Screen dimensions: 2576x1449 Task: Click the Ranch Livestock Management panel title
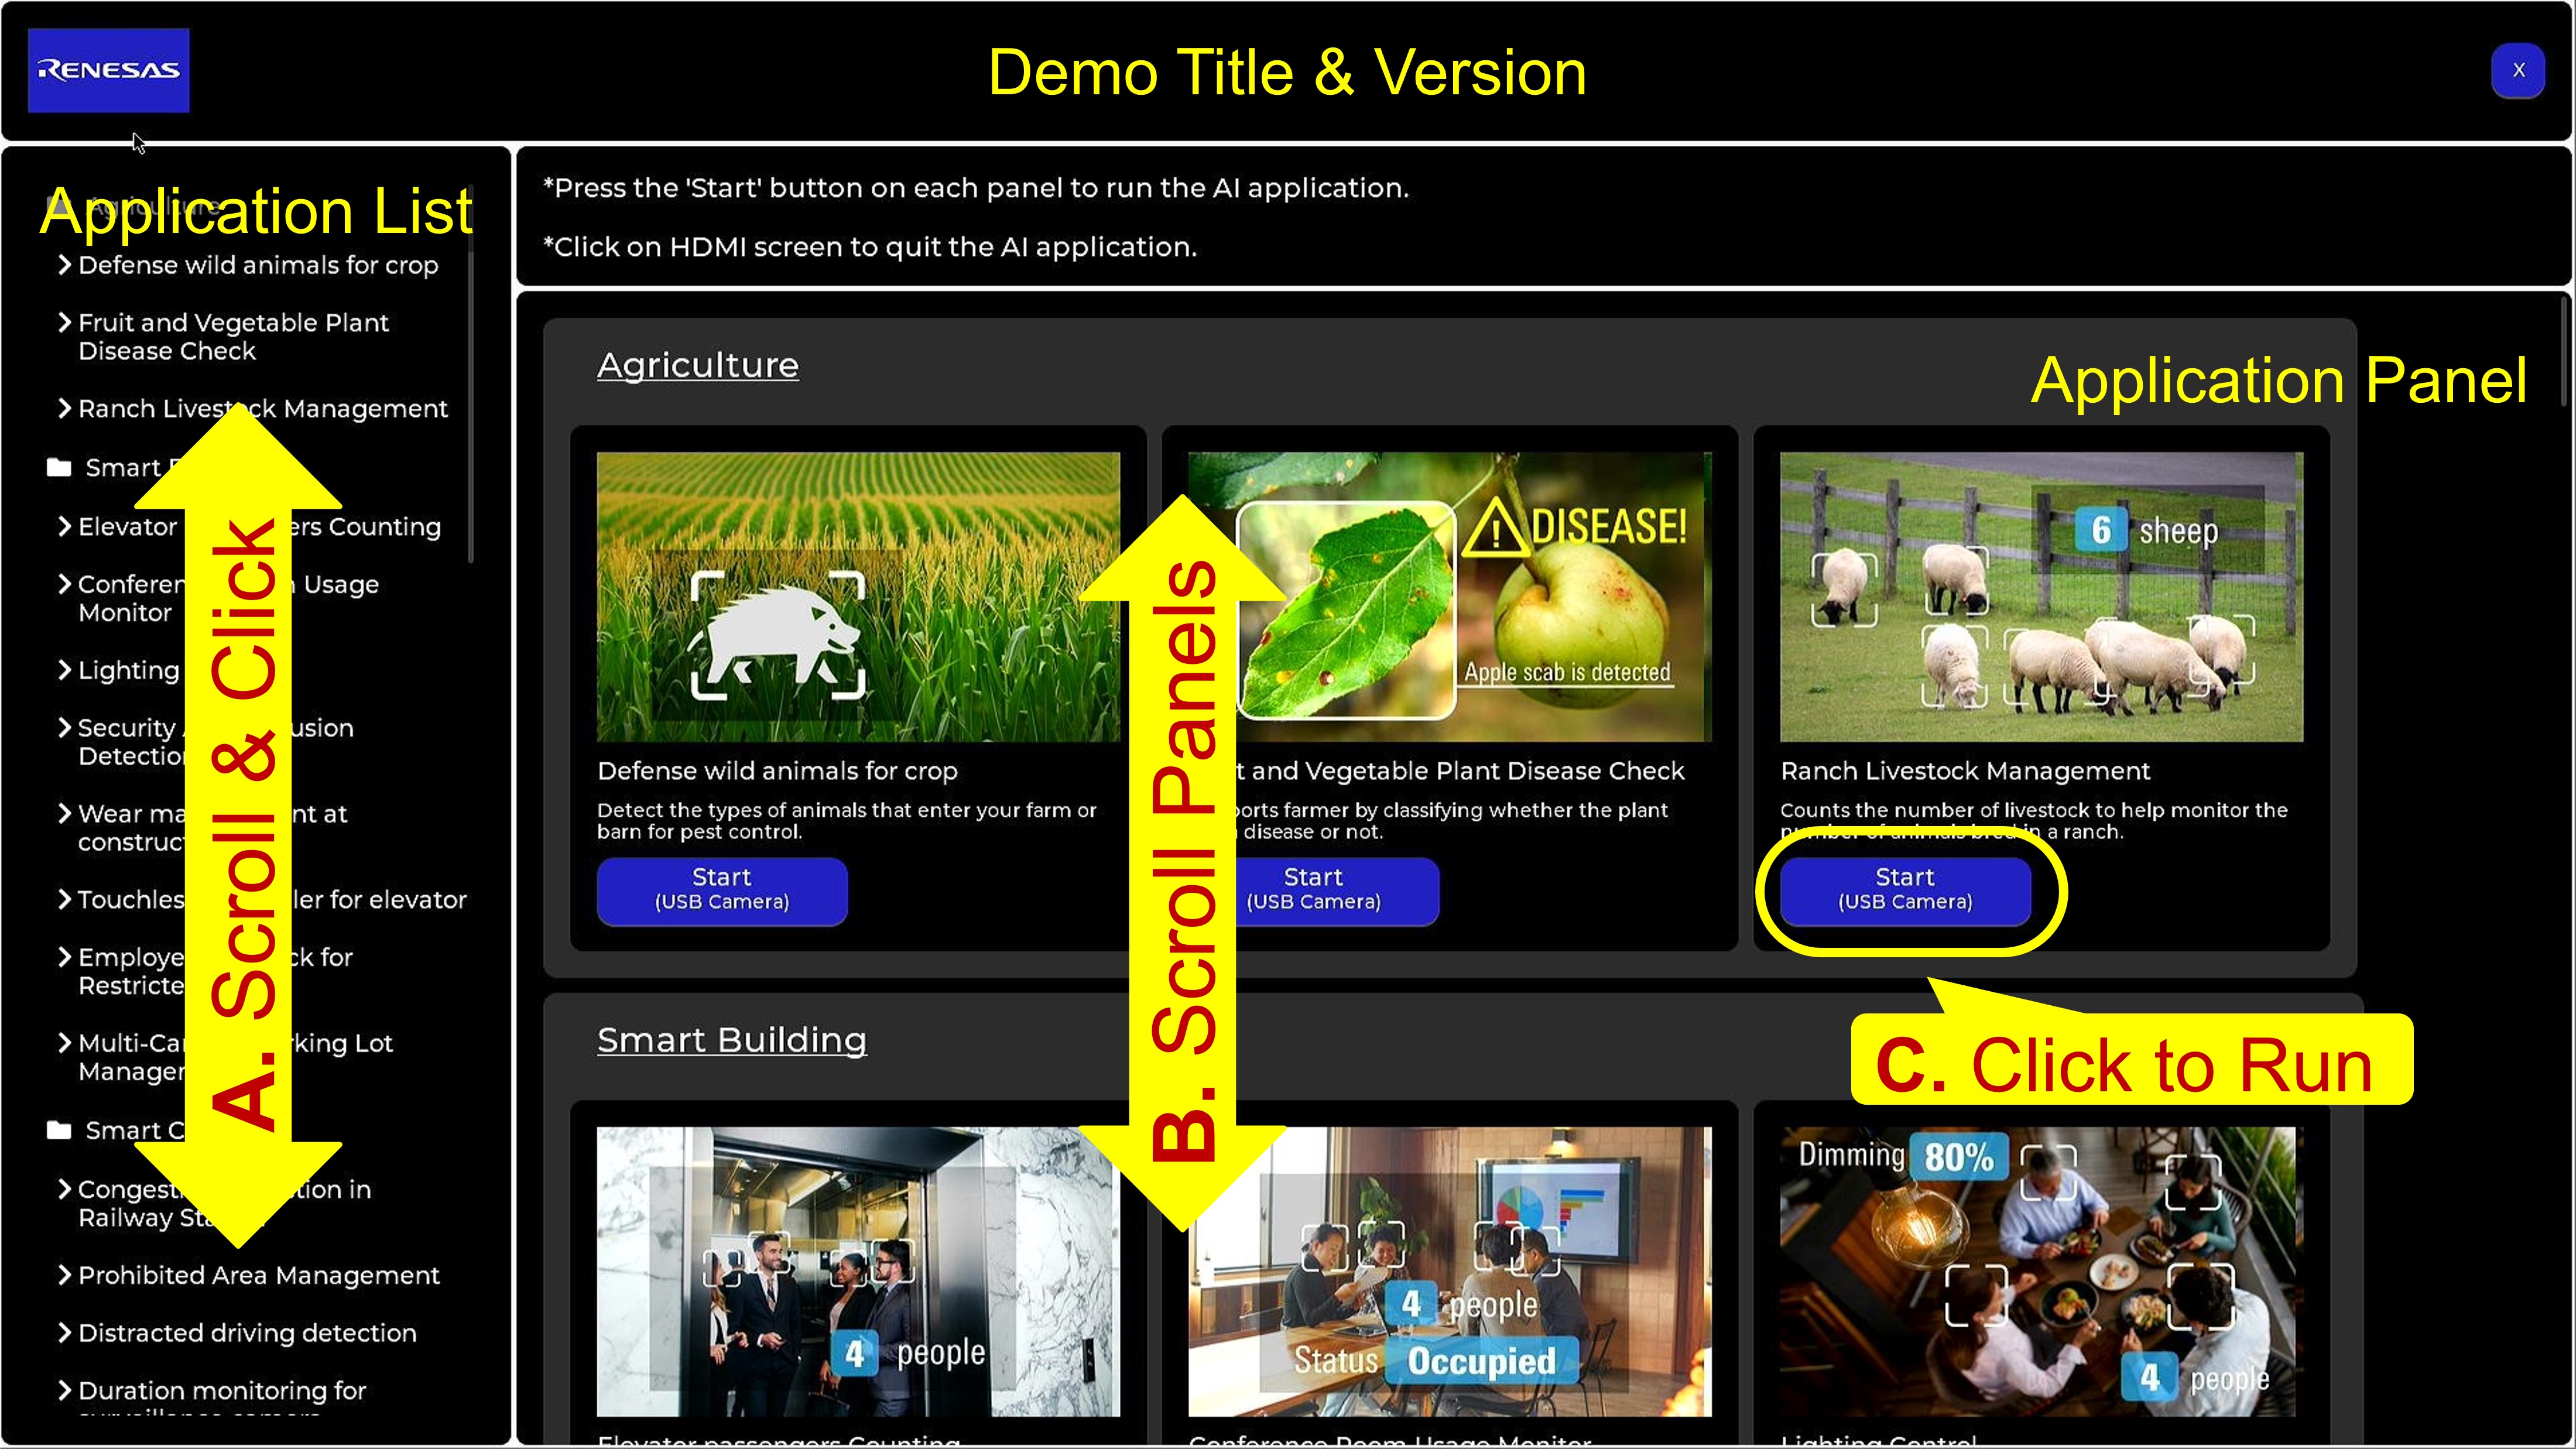[1965, 771]
